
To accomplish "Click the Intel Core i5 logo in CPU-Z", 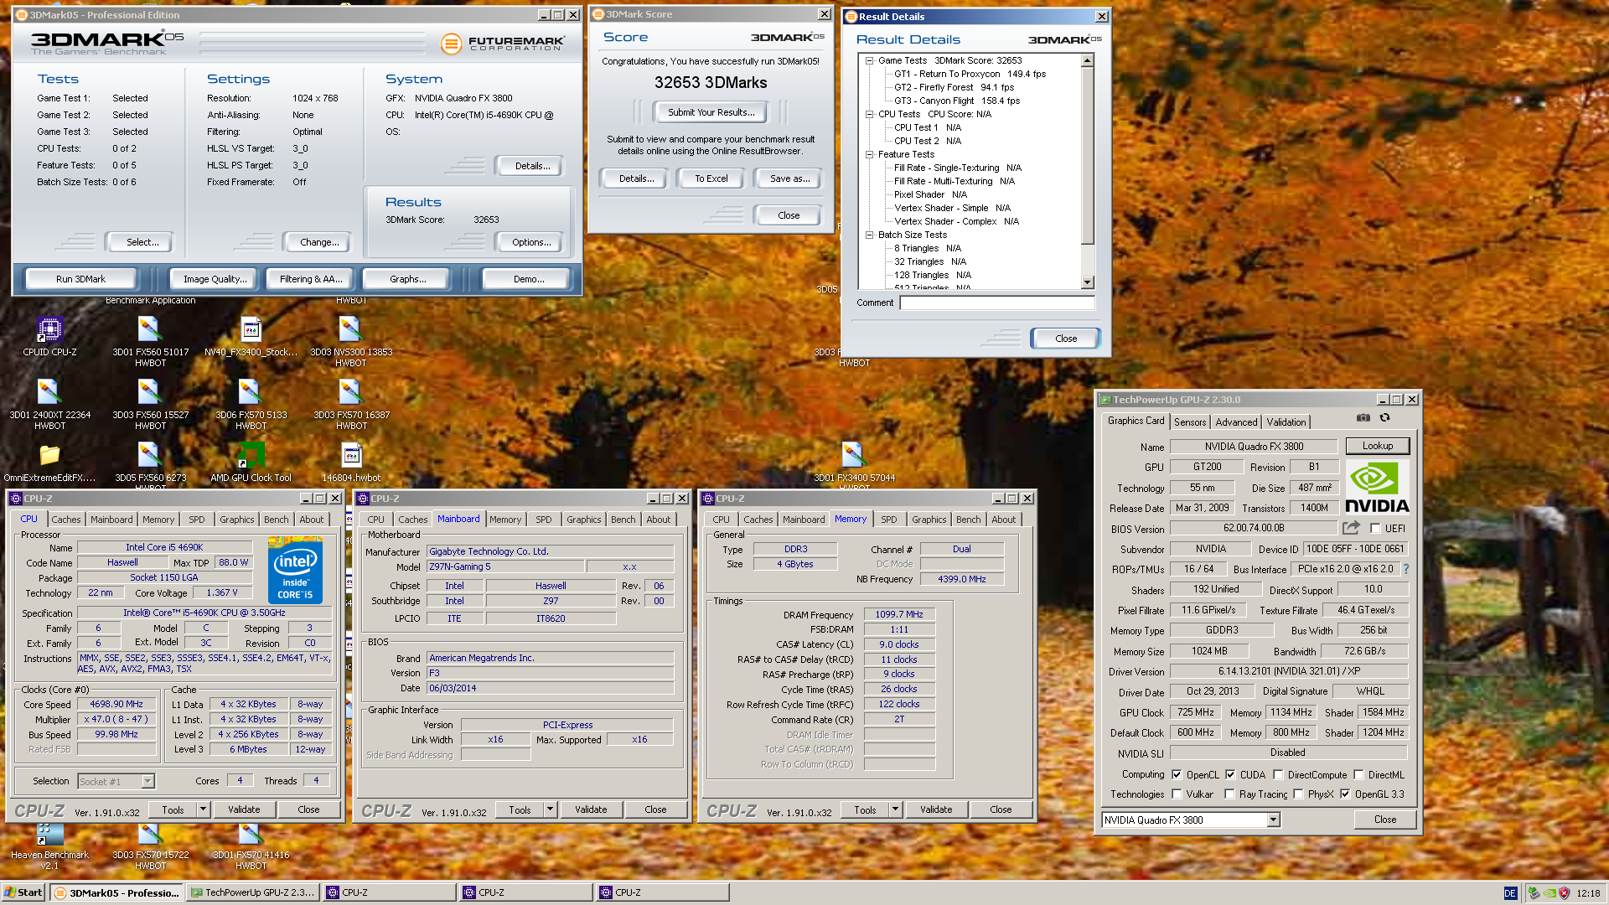I will coord(294,571).
